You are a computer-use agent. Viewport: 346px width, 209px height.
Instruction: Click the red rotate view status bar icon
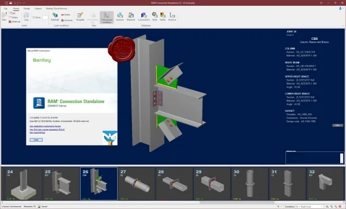[340, 207]
